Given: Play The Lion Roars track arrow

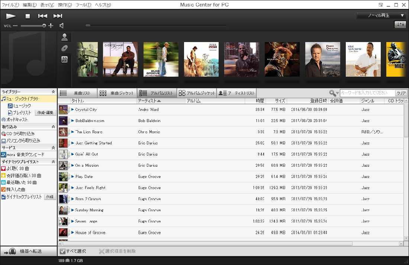Looking at the screenshot, I should (x=73, y=132).
